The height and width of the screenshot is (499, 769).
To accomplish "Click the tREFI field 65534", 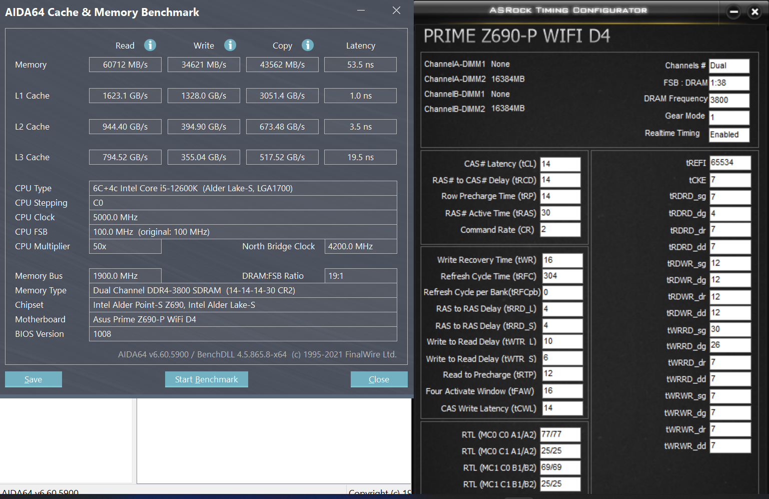I will 730,163.
